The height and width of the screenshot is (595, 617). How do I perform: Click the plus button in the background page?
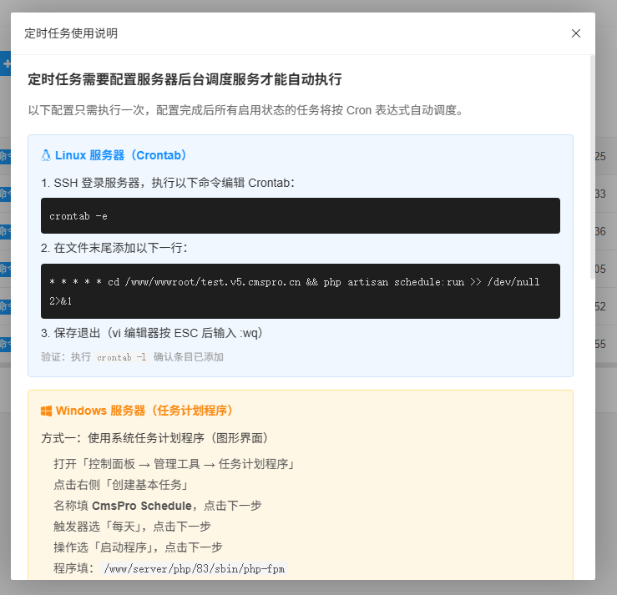tap(6, 63)
